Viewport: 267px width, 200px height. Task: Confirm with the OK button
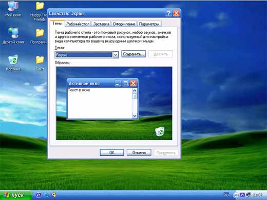coord(112,152)
